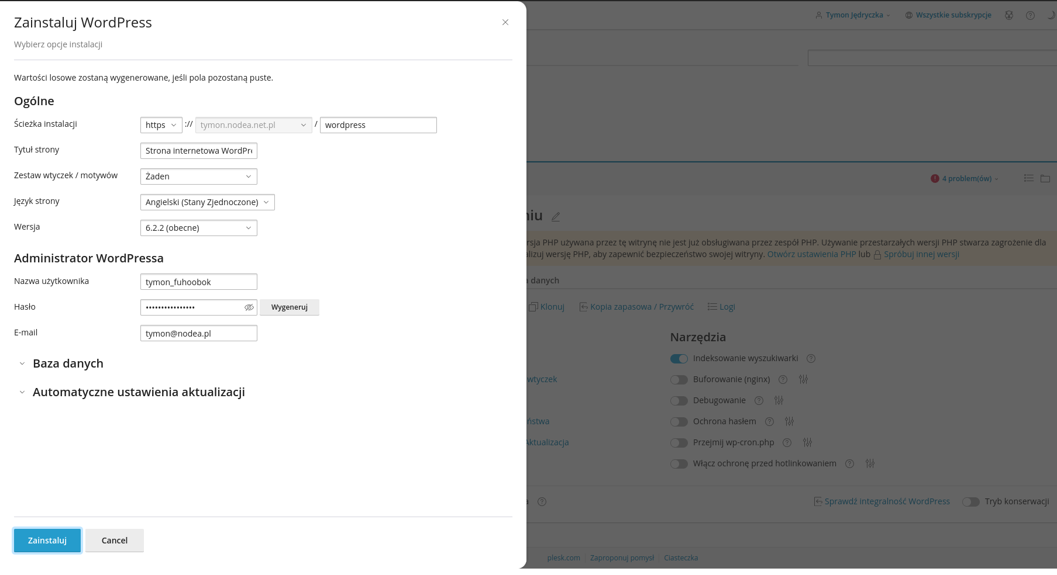Toggle password visibility eye icon
The image size is (1057, 575).
pyautogui.click(x=249, y=307)
